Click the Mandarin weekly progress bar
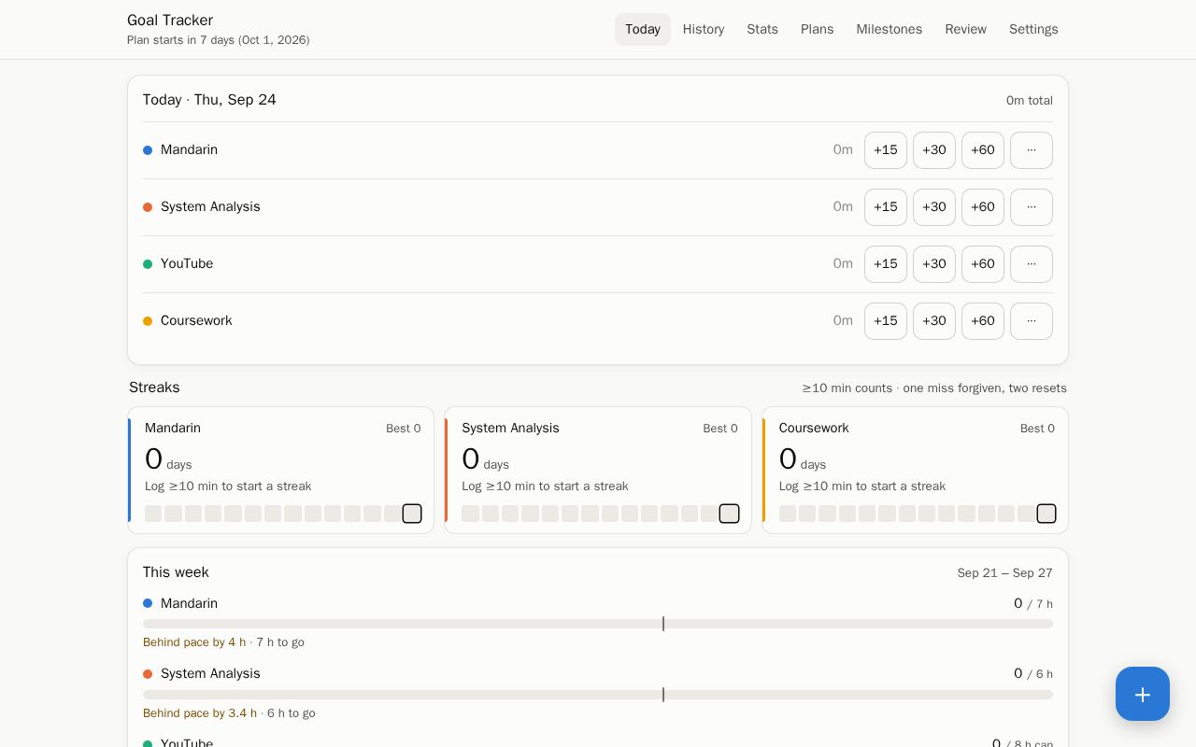1196x747 pixels. [598, 624]
